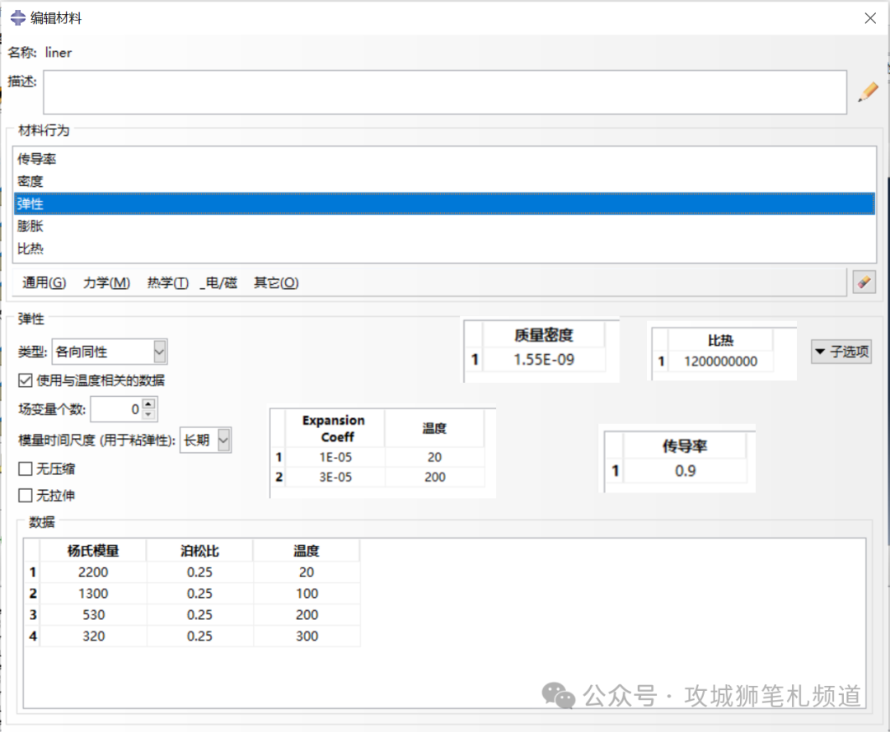This screenshot has height=732, width=890.
Task: Select 膨胀 in material behaviors list
Action: pyautogui.click(x=444, y=226)
